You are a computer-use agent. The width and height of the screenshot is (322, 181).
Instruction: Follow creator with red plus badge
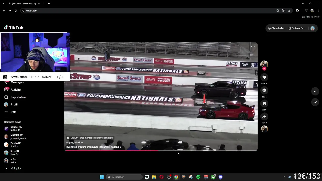point(264,69)
